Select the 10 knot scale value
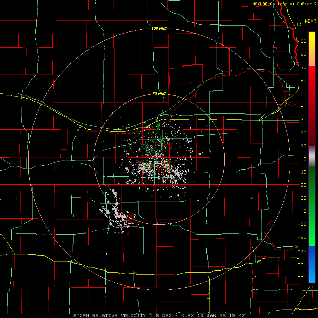This screenshot has height=318, width=318. (x=304, y=146)
